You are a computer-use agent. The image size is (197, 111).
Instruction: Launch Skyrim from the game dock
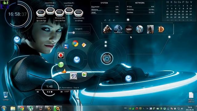pyautogui.click(x=150, y=29)
